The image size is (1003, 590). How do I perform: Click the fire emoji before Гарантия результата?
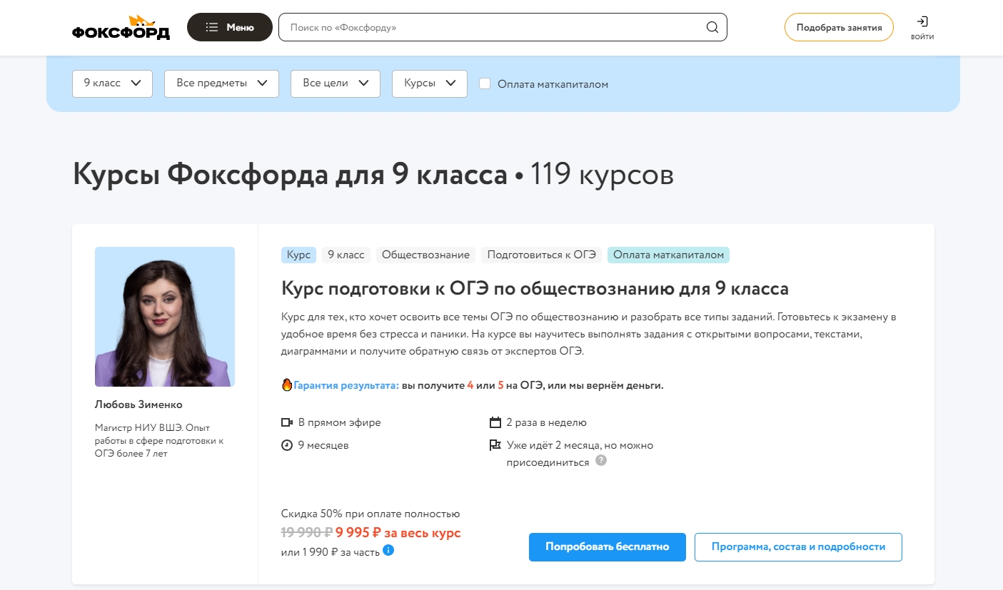click(x=287, y=385)
